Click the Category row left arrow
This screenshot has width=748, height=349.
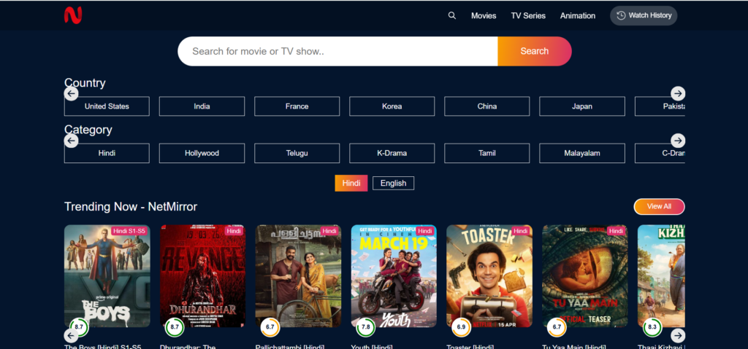pyautogui.click(x=71, y=141)
